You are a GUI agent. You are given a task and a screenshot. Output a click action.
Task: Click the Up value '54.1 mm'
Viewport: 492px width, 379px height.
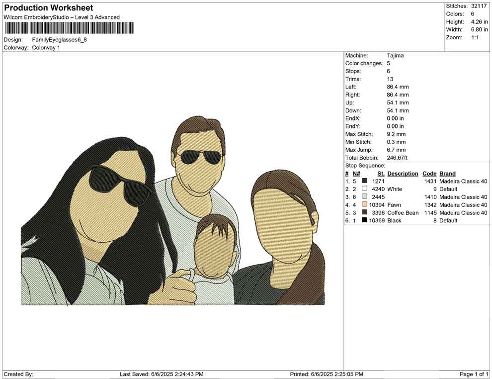pos(398,102)
